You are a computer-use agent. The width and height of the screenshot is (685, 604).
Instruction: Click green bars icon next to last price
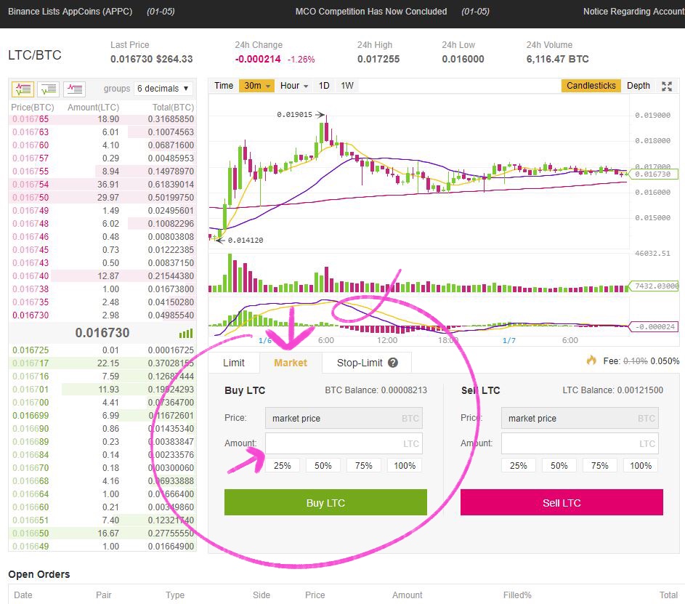click(x=186, y=334)
